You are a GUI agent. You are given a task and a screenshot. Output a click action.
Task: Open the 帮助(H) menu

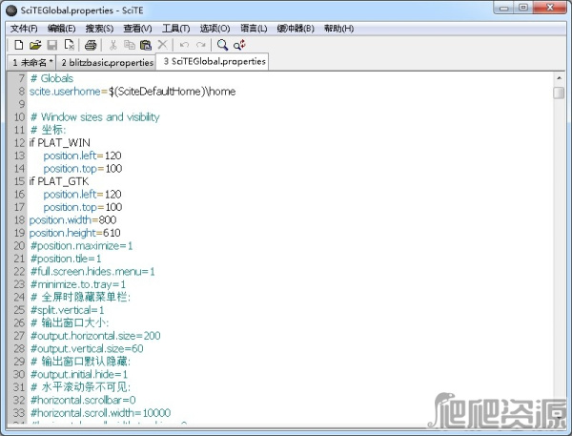pyautogui.click(x=338, y=28)
